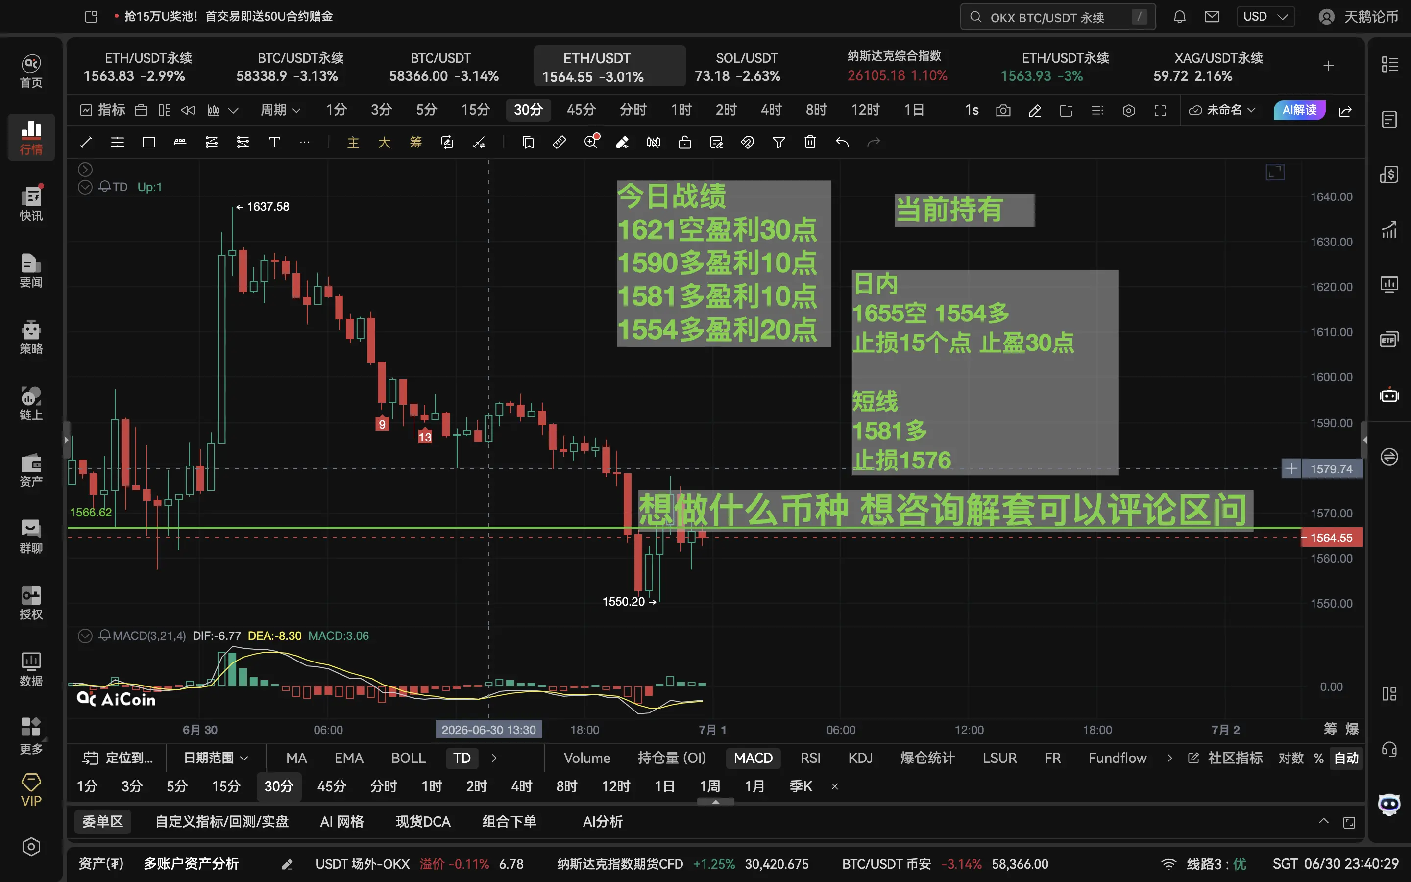Select the 主 yellow marker tool
Image resolution: width=1411 pixels, height=882 pixels.
(353, 142)
